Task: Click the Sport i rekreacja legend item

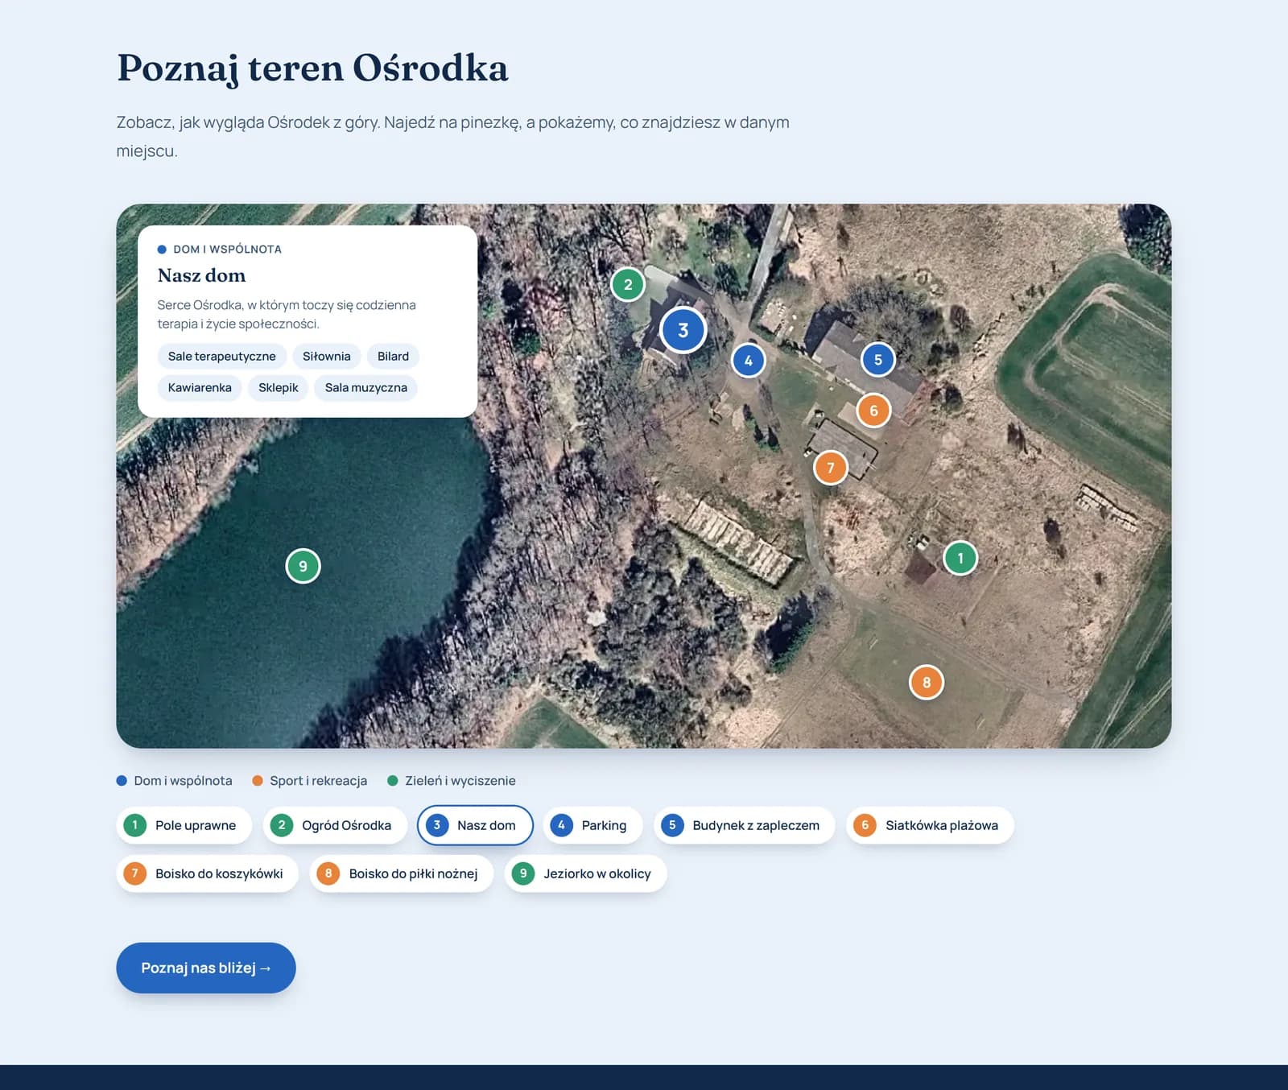Action: (310, 781)
